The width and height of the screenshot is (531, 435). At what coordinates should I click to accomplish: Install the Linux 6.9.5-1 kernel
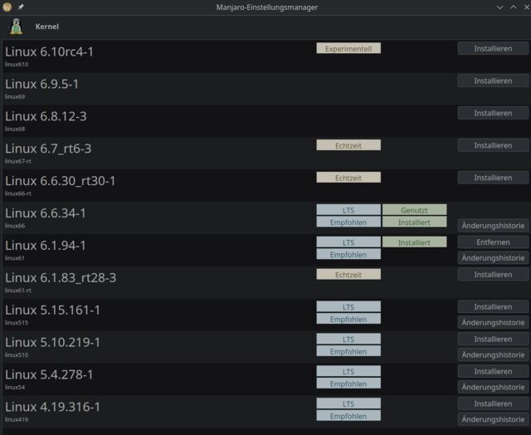493,81
